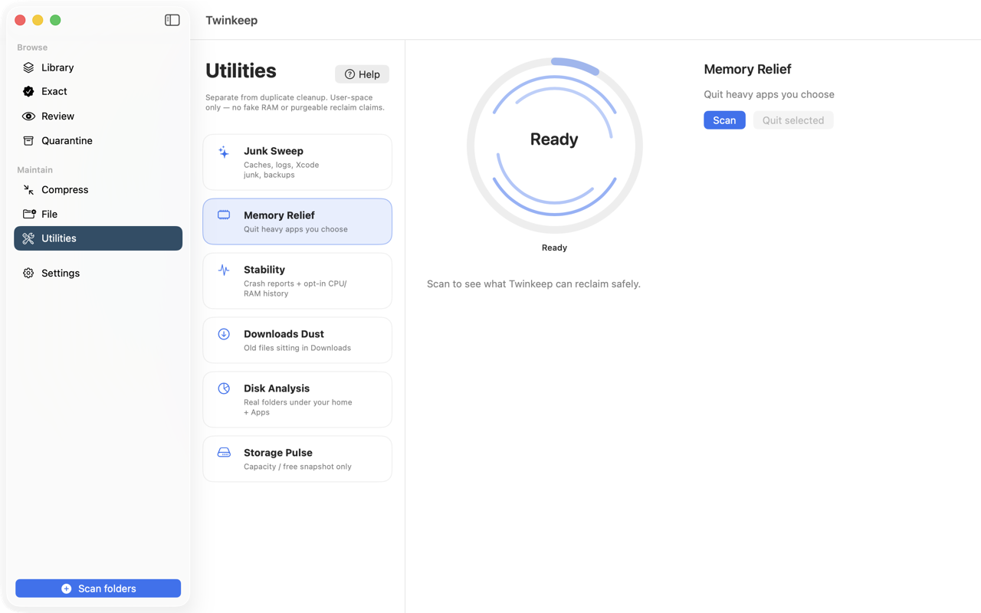Click the Exact checkmark badge icon

point(28,91)
